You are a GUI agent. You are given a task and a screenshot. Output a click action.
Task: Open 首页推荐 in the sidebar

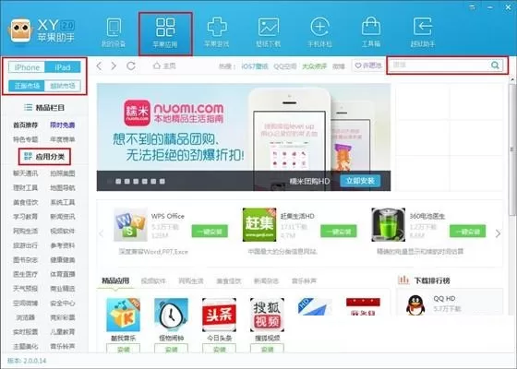tap(26, 125)
